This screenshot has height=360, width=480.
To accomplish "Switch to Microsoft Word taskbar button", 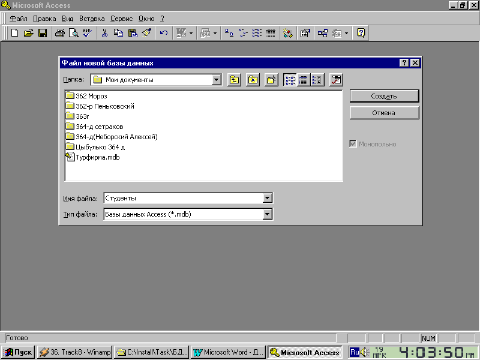I will (228, 352).
